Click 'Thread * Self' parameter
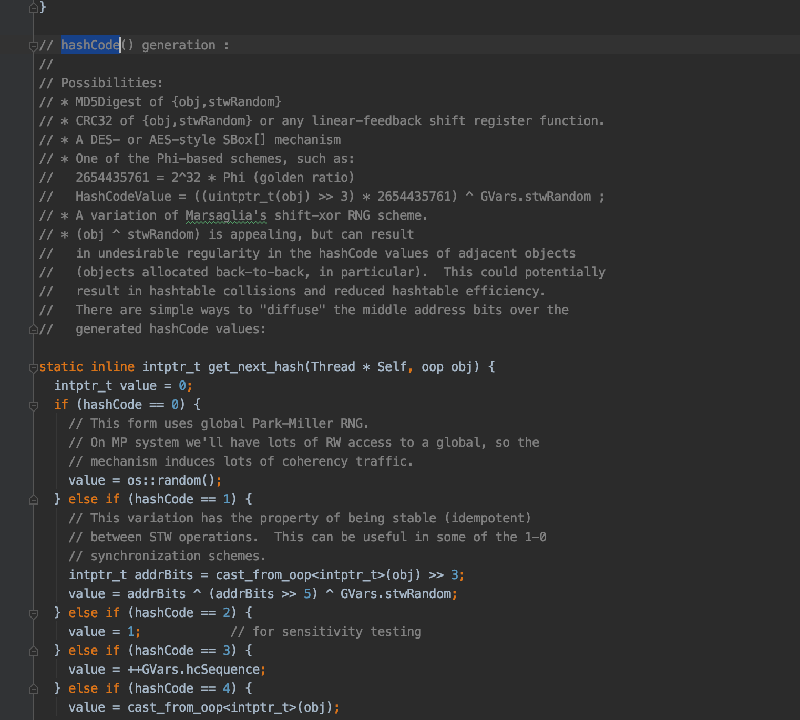The height and width of the screenshot is (720, 800). pos(359,367)
